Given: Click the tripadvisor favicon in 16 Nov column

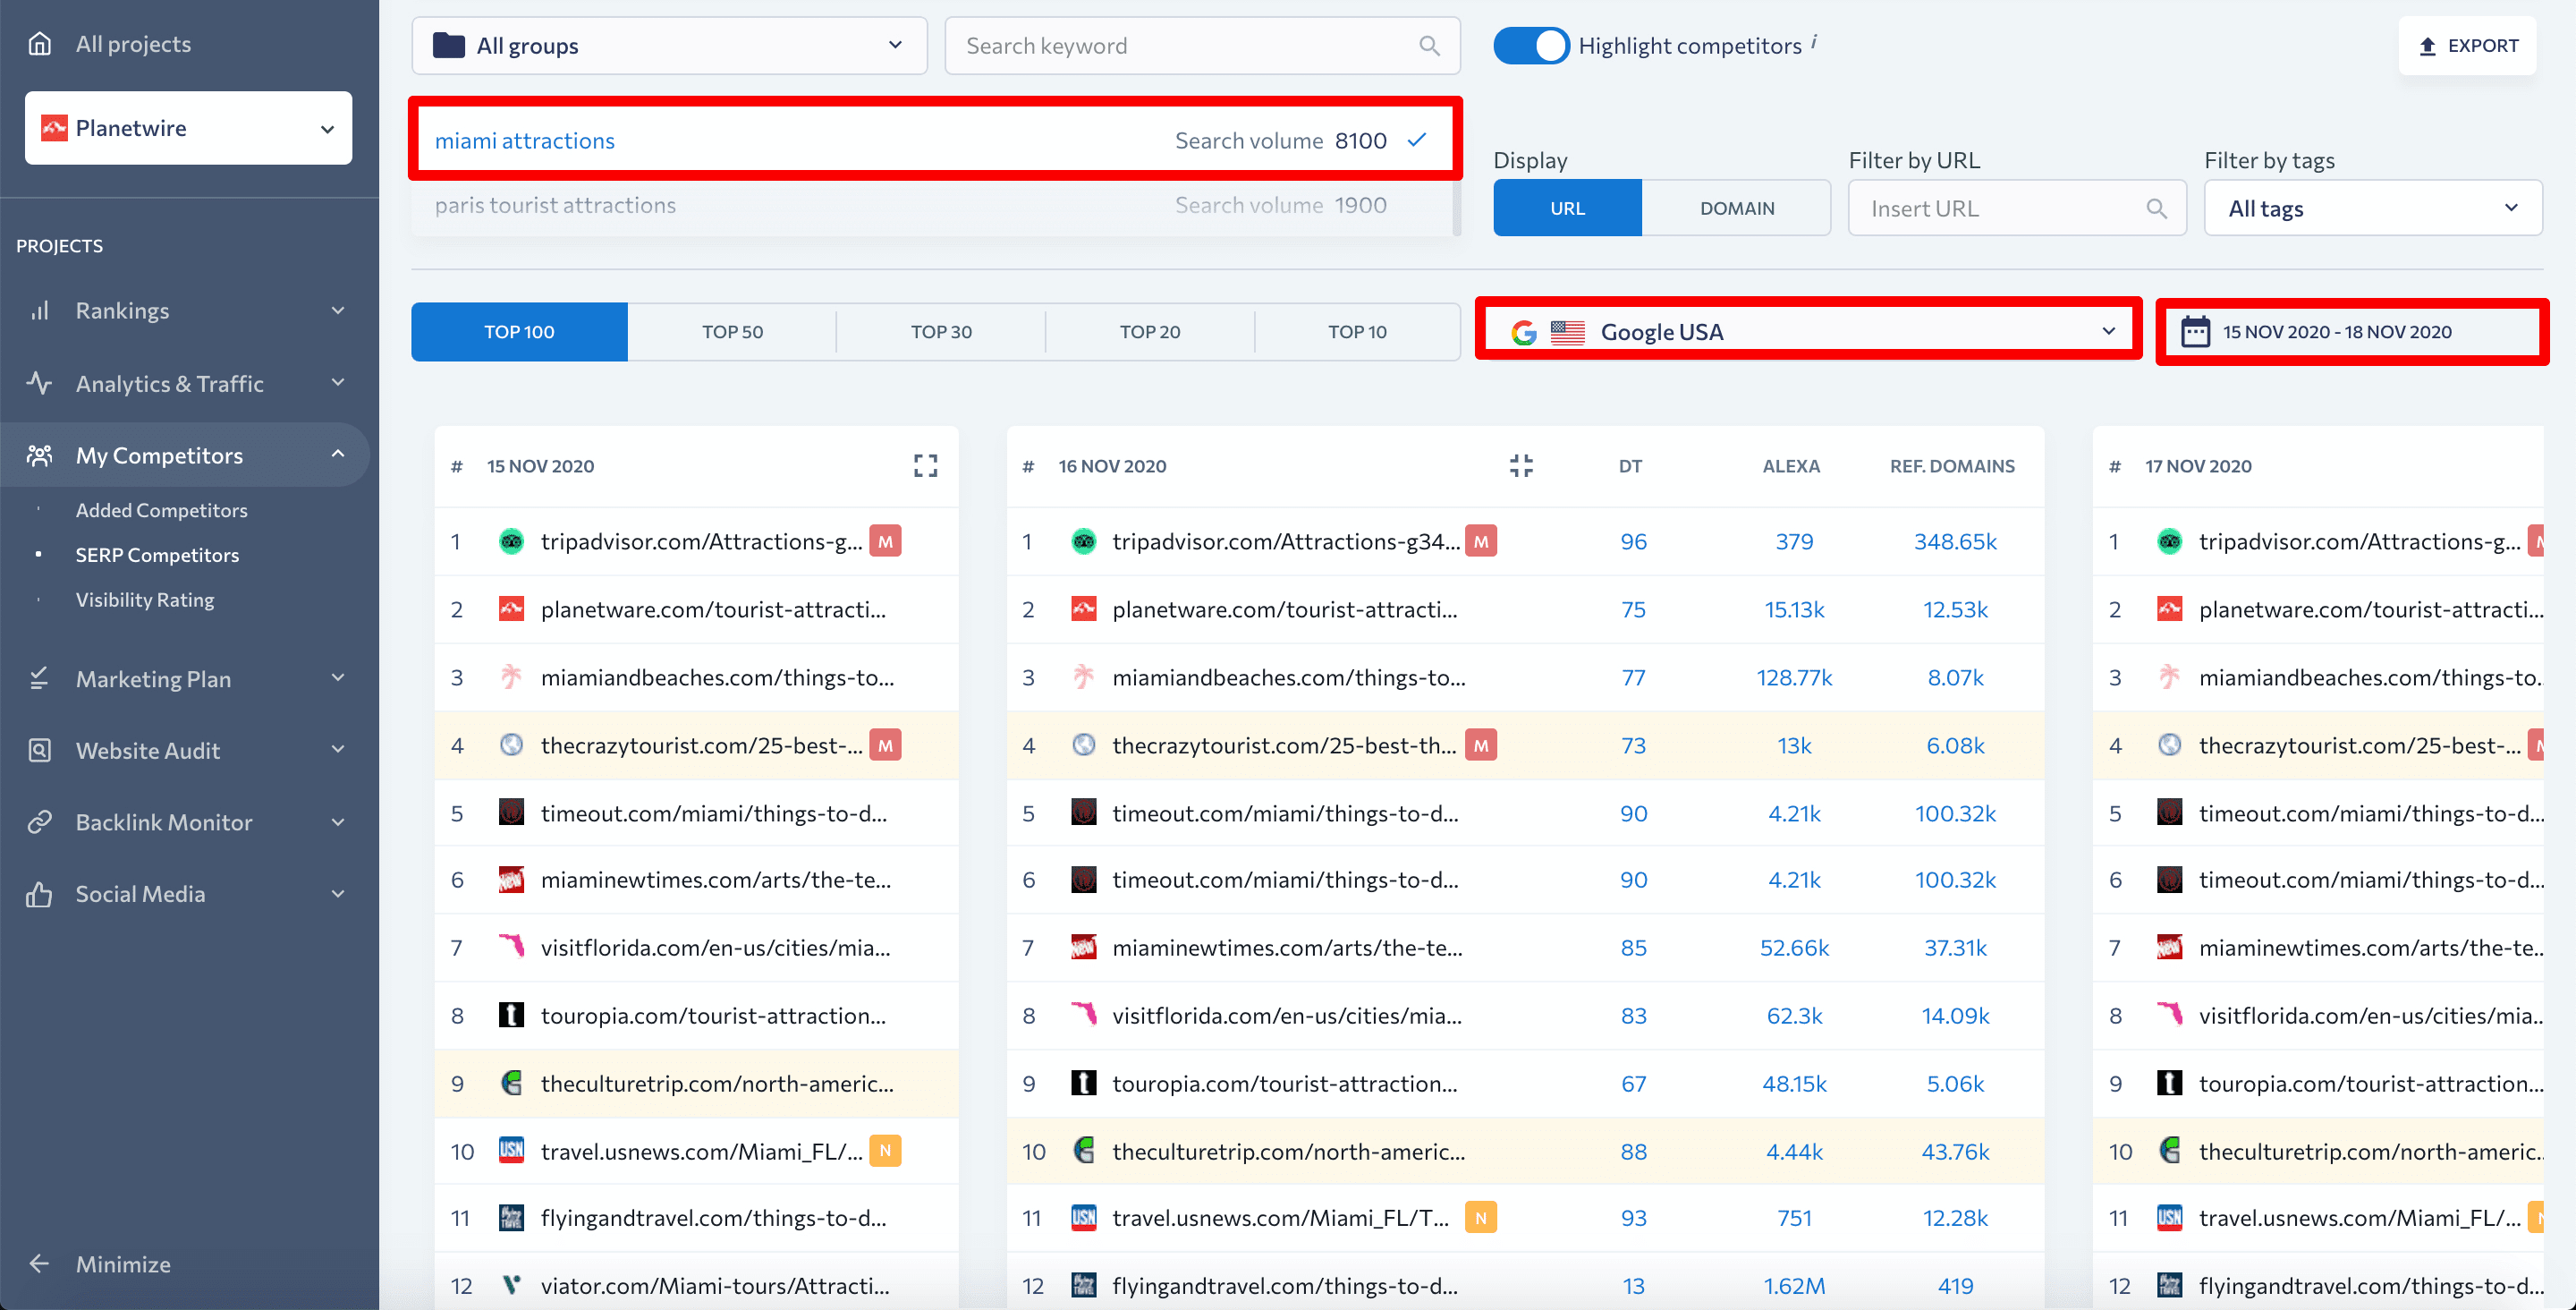Looking at the screenshot, I should tap(1083, 541).
